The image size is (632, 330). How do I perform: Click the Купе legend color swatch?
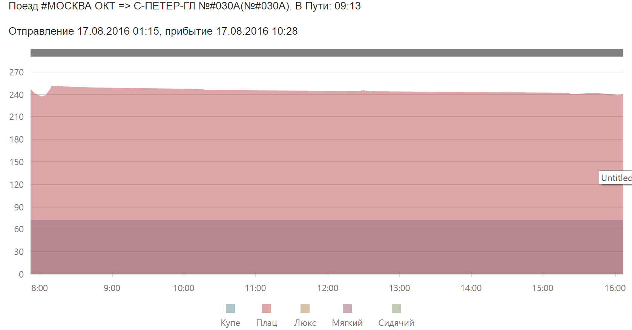[230, 309]
